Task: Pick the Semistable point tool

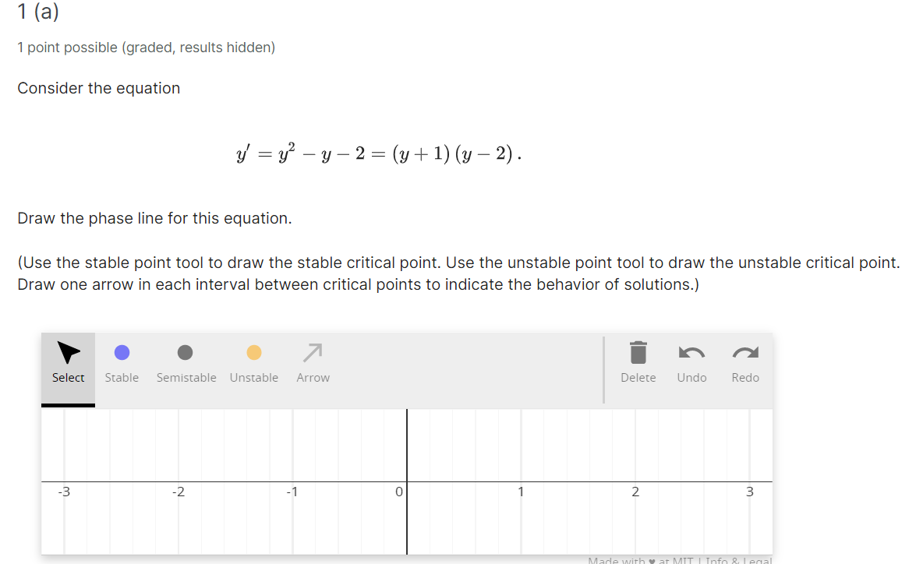Action: pos(186,363)
